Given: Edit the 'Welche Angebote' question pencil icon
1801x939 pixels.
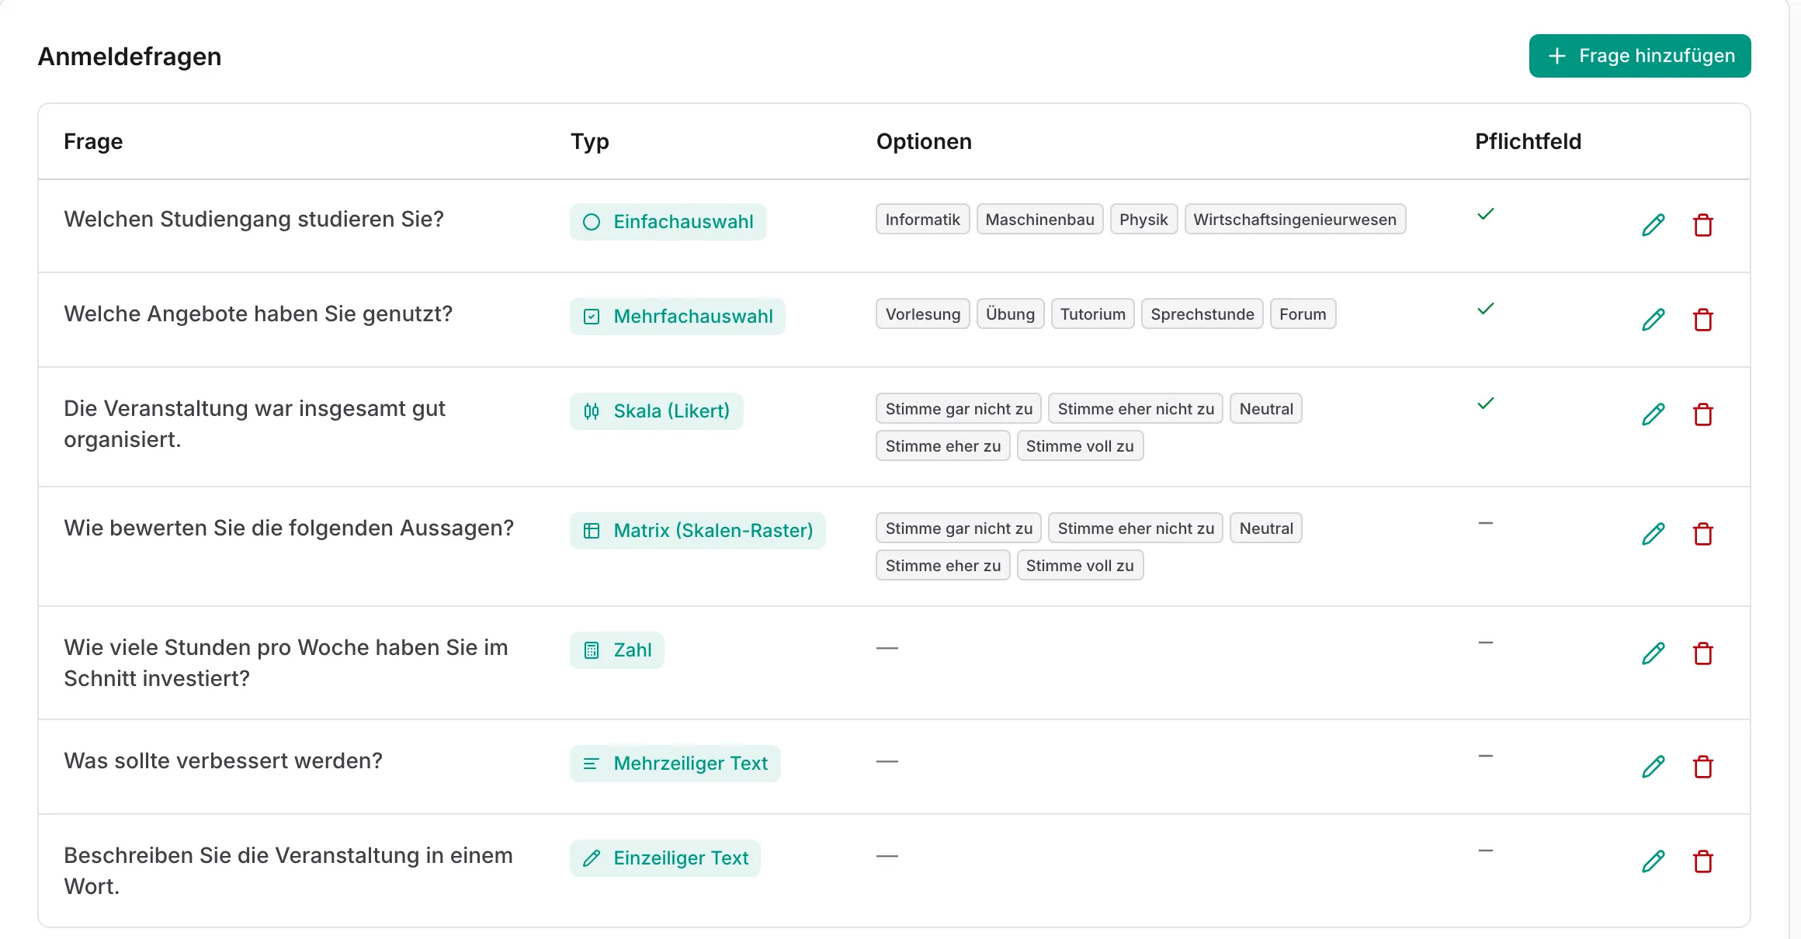Looking at the screenshot, I should [1654, 320].
